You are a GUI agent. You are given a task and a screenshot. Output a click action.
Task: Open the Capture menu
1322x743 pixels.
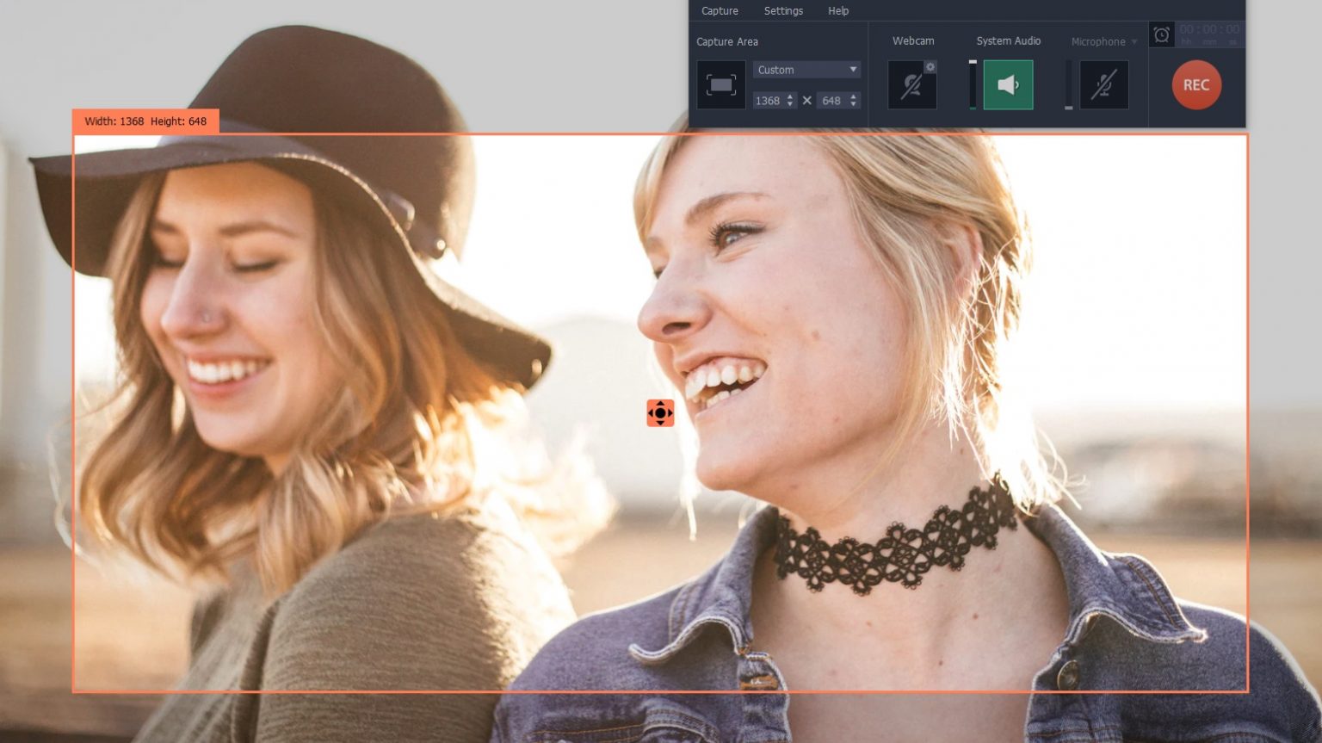[x=720, y=10]
